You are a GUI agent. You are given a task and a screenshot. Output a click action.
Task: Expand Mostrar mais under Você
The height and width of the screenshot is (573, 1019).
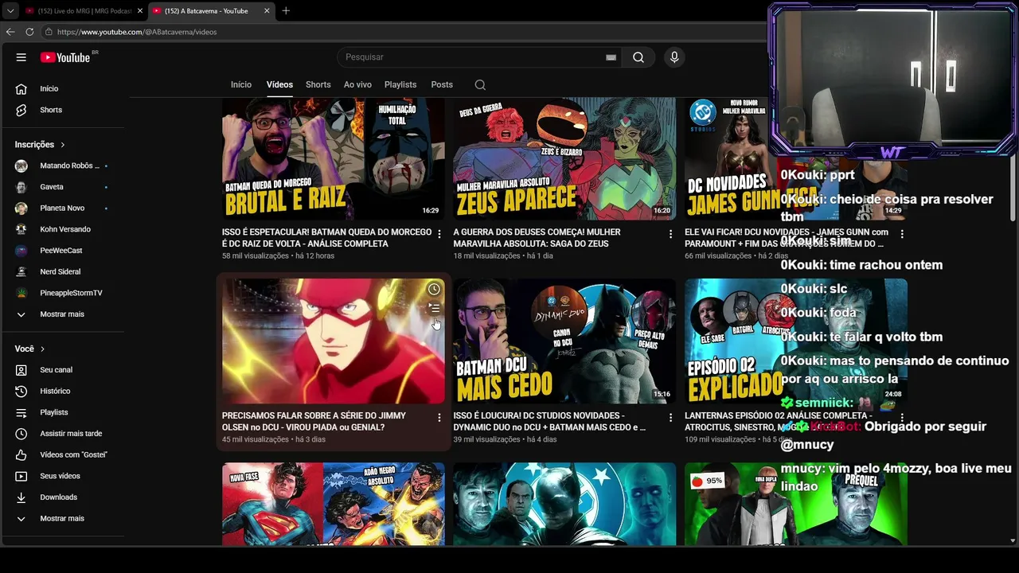[x=62, y=519]
